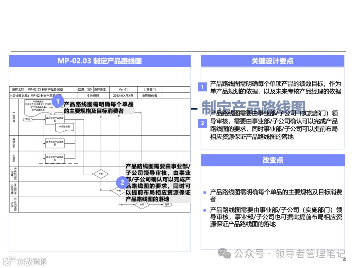357x268 pixels.
Task: Click the callout text '产品路线图需明确每个单品的主要规格及目标消费者'
Action: pos(99,108)
